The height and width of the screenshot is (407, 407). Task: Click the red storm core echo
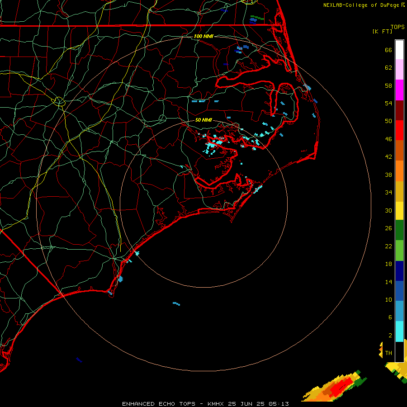pyautogui.click(x=342, y=386)
